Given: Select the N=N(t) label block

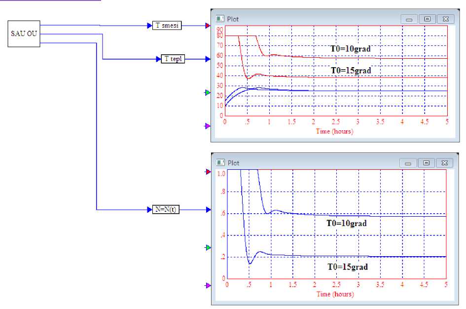Looking at the screenshot, I should point(166,209).
